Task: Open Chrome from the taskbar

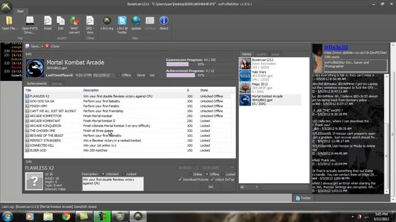Action: click(66, 216)
